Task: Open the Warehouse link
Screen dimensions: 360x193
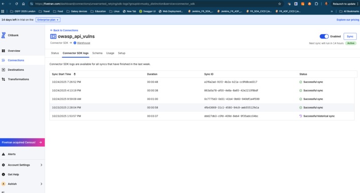Action: (x=84, y=43)
